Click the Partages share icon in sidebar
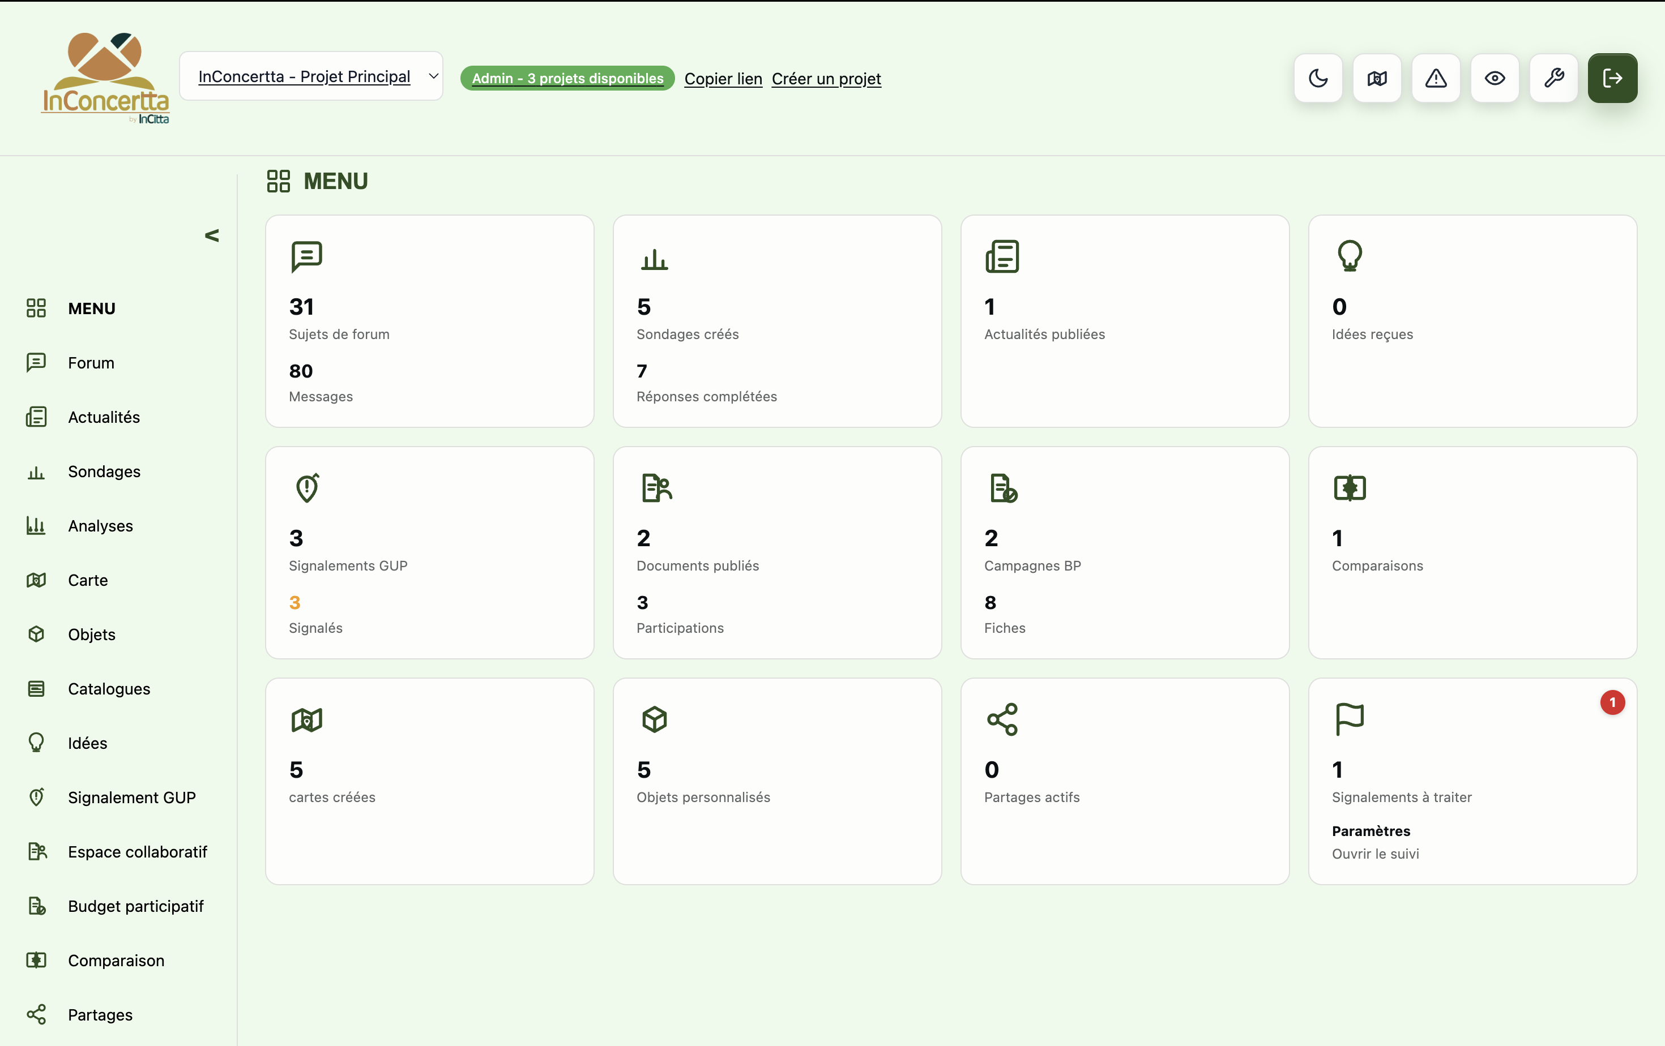Viewport: 1665px width, 1046px height. coord(36,1014)
